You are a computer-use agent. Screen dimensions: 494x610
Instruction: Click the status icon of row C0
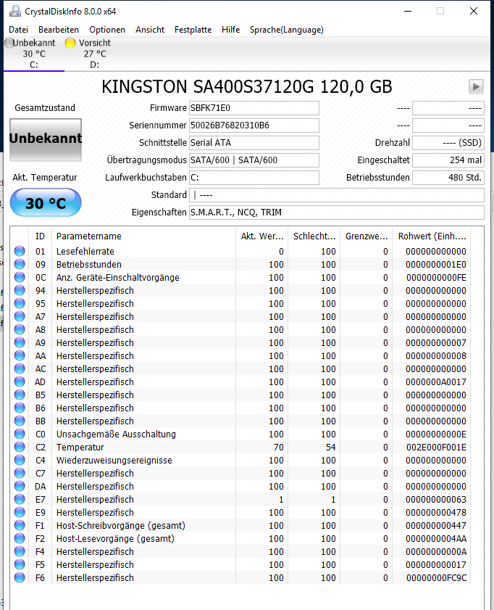20,434
